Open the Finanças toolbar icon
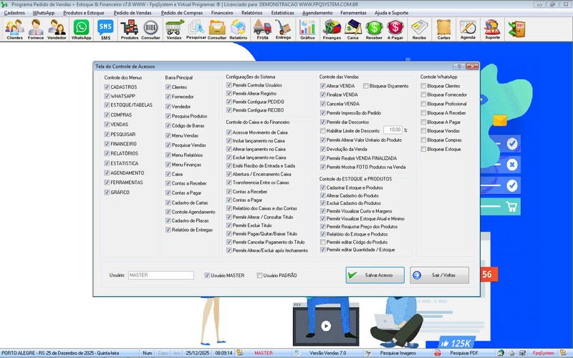Image resolution: width=573 pixels, height=358 pixels. (x=332, y=29)
